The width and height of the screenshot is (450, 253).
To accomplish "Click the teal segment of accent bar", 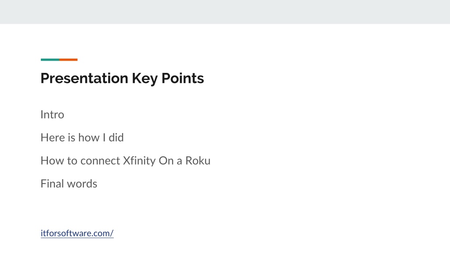I will [x=50, y=60].
